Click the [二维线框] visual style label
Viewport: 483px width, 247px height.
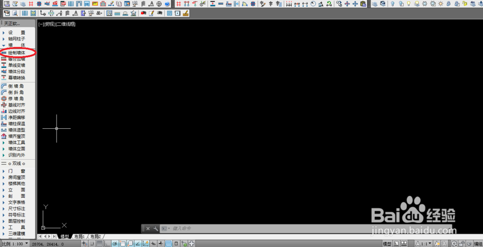[66, 24]
